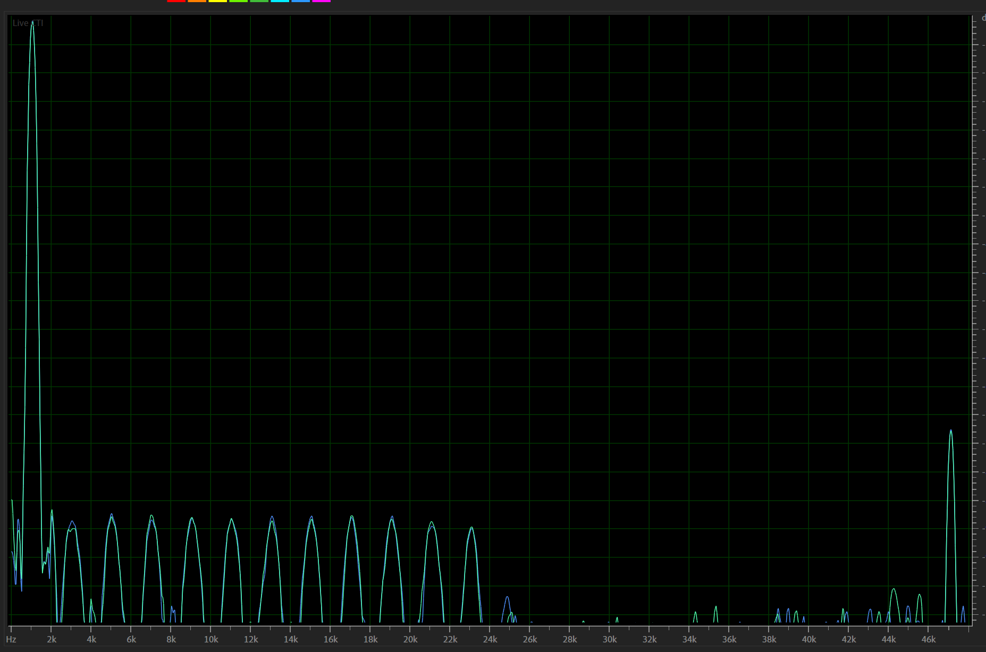Click the tip of the tallest 1 kHz peak
986x652 pixels.
pos(32,22)
